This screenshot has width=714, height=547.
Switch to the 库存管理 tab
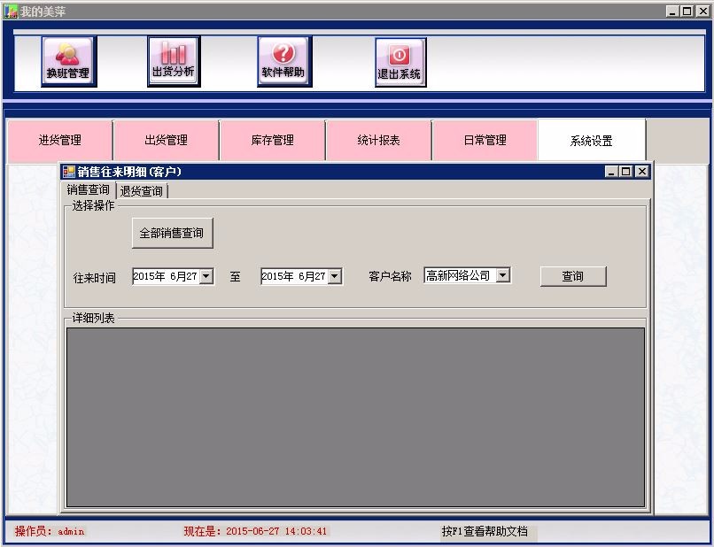pyautogui.click(x=272, y=140)
